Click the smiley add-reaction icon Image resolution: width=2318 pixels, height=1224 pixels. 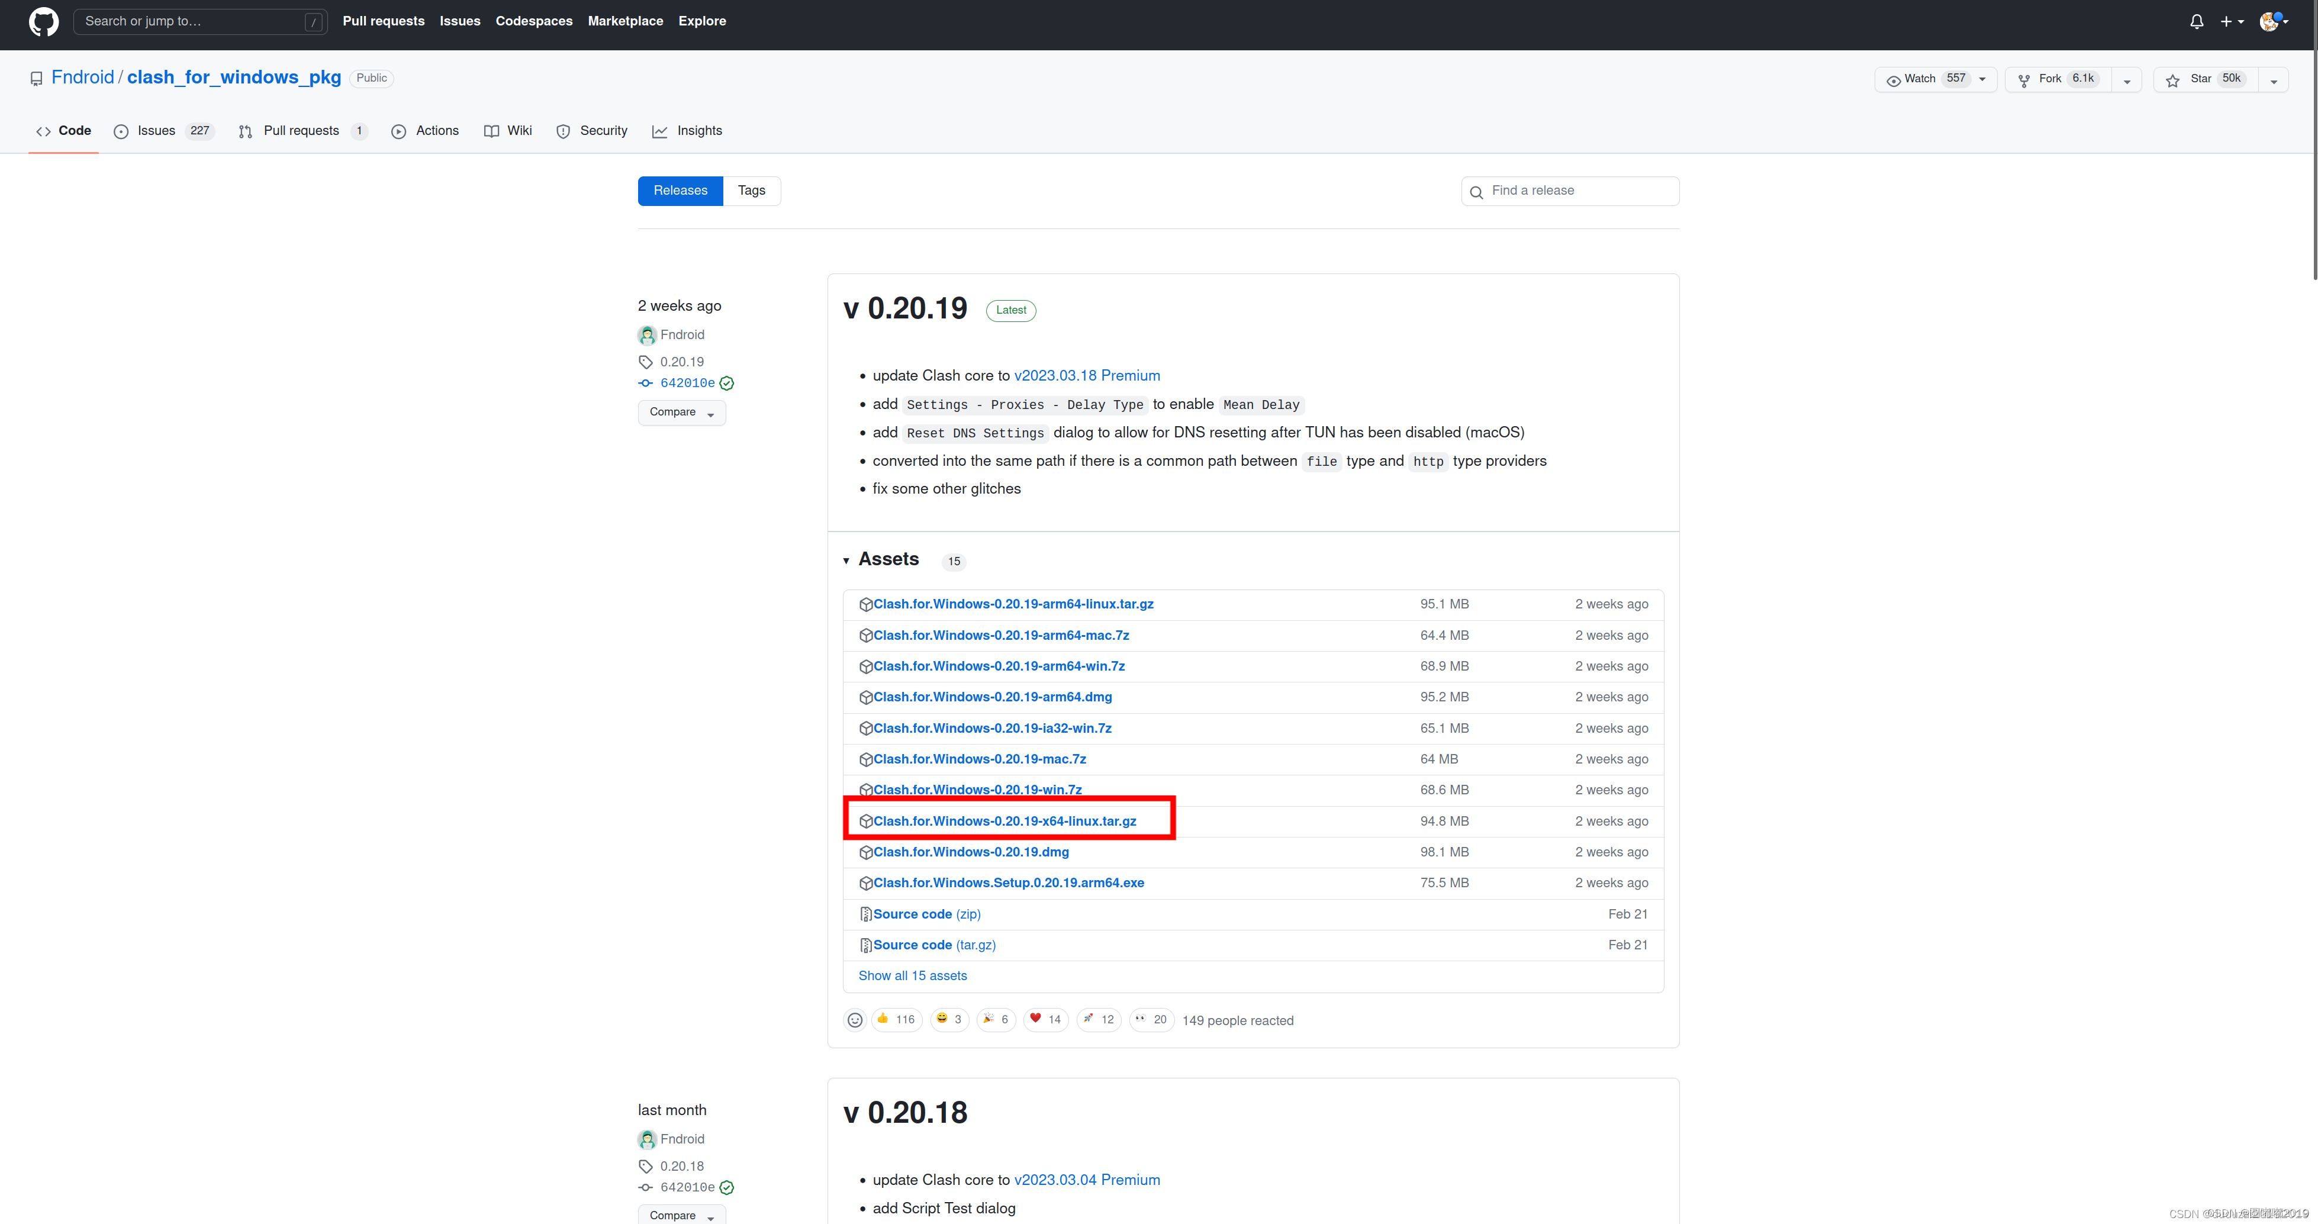coord(855,1020)
